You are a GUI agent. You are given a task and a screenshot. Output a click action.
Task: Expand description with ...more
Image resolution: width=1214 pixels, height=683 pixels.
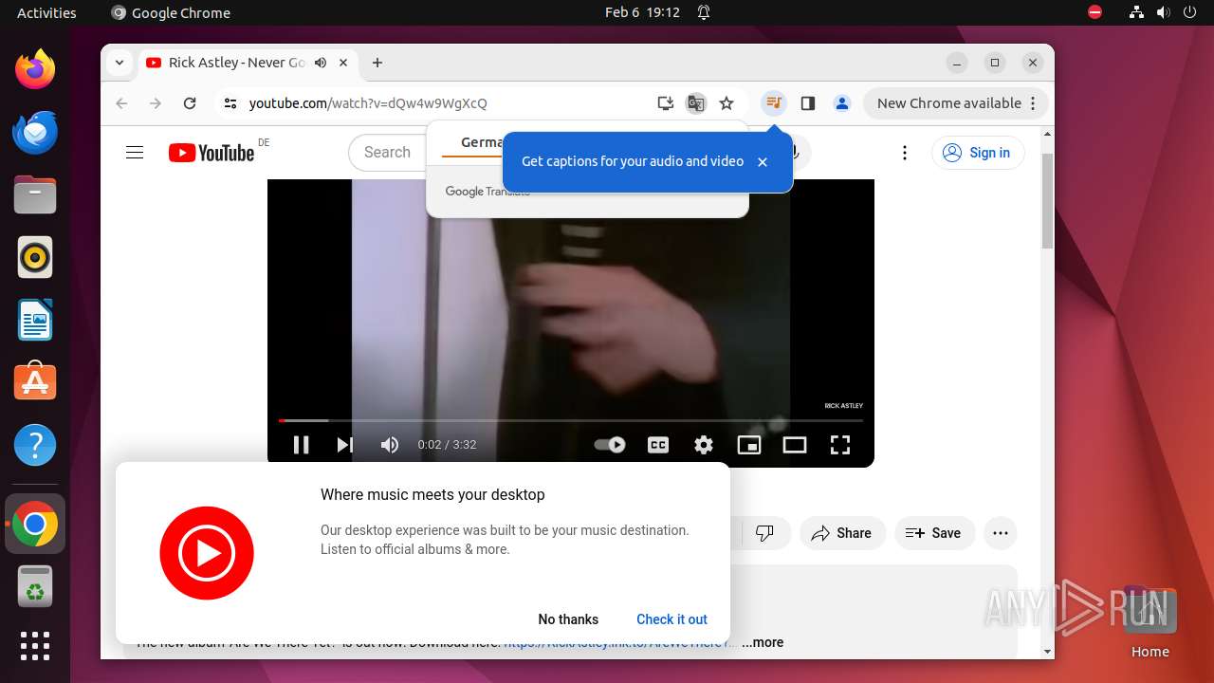[763, 643]
